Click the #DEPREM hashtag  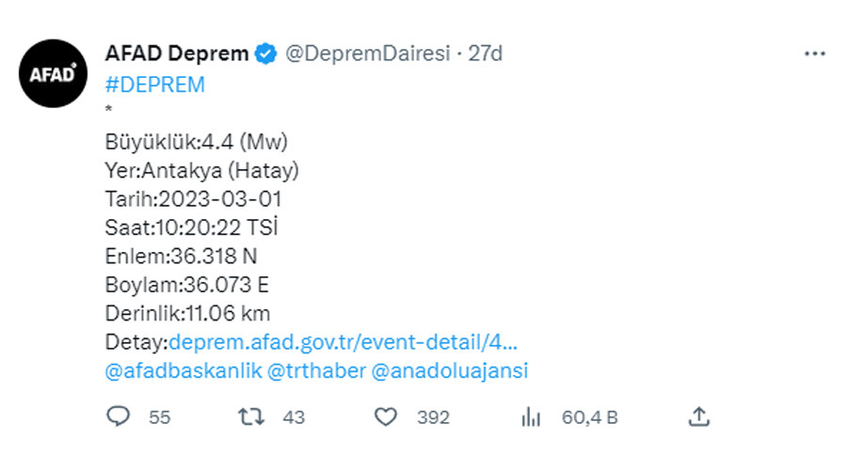[154, 85]
